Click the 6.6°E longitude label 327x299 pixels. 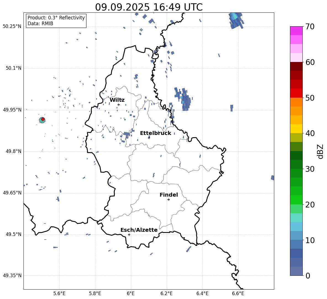[x=238, y=293]
